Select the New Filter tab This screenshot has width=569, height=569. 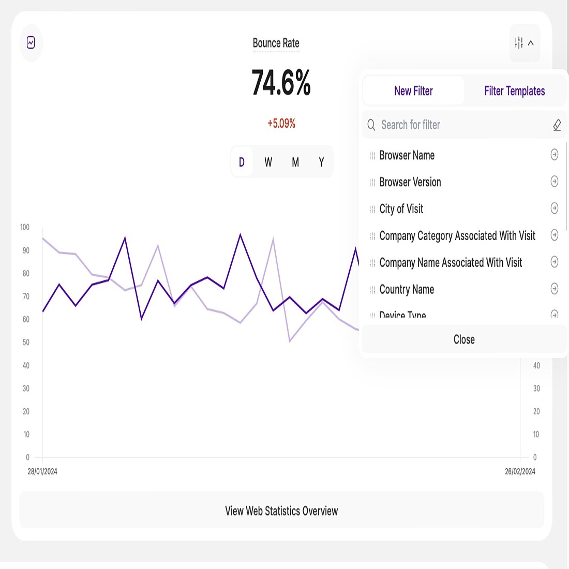413,91
